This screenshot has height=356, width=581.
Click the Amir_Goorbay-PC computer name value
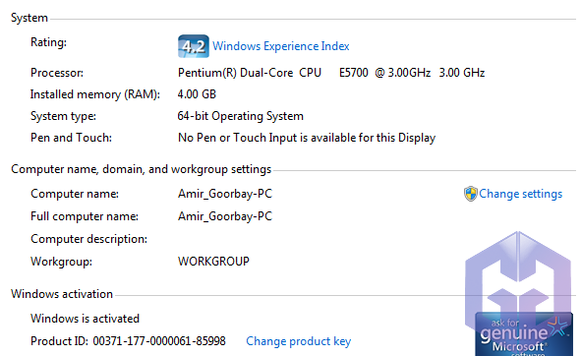(225, 194)
